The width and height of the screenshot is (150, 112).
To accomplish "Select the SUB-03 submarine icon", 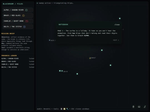I will [x=62, y=71].
